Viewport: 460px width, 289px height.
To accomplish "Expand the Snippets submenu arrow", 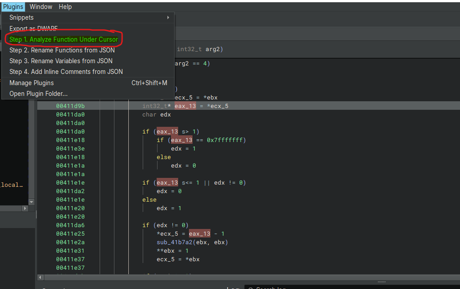I will click(x=168, y=17).
